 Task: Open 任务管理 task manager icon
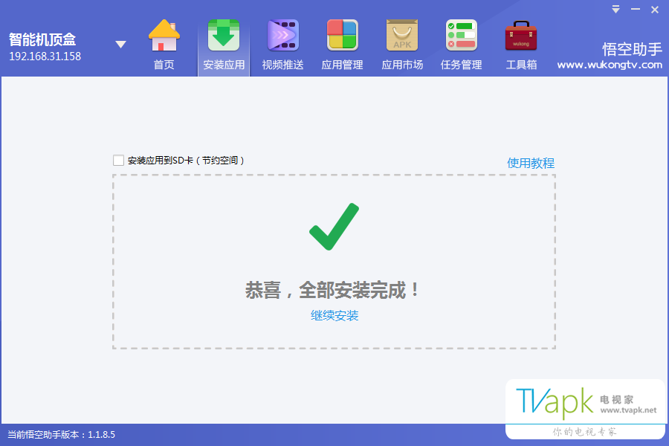pos(461,36)
